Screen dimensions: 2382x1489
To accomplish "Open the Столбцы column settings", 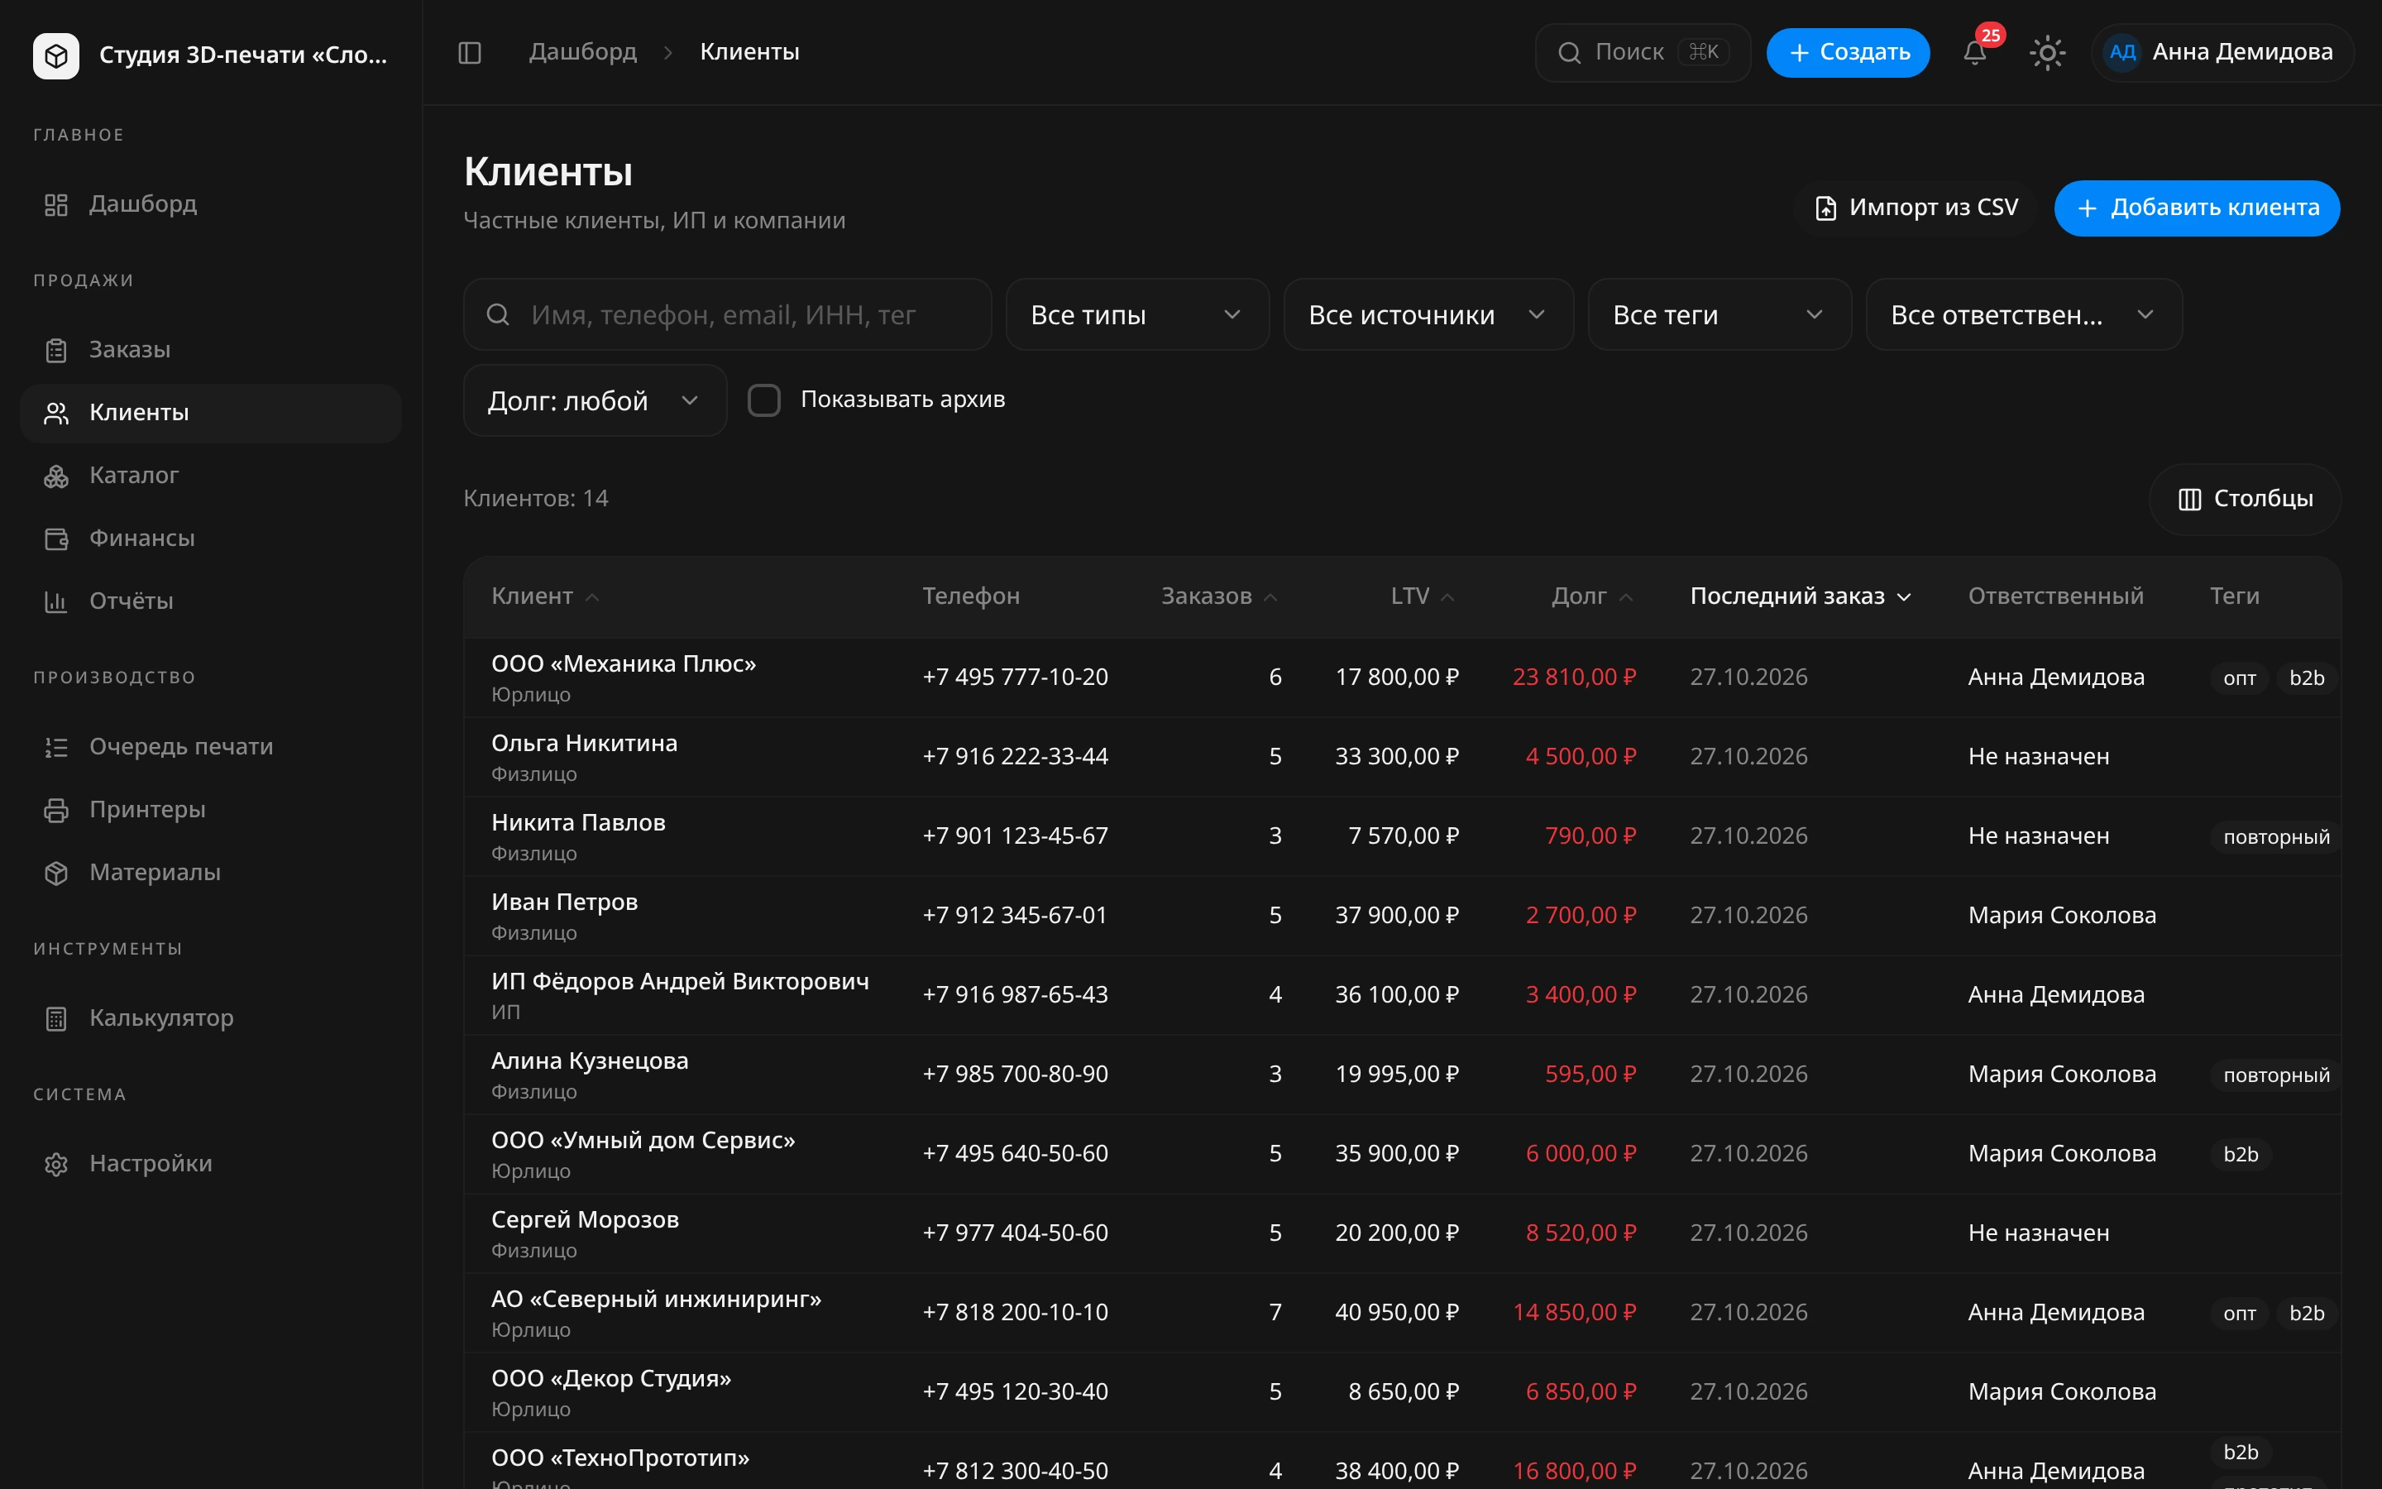I will click(x=2244, y=500).
